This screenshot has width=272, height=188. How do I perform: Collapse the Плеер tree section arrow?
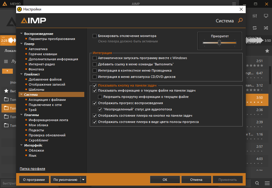coord(21,44)
